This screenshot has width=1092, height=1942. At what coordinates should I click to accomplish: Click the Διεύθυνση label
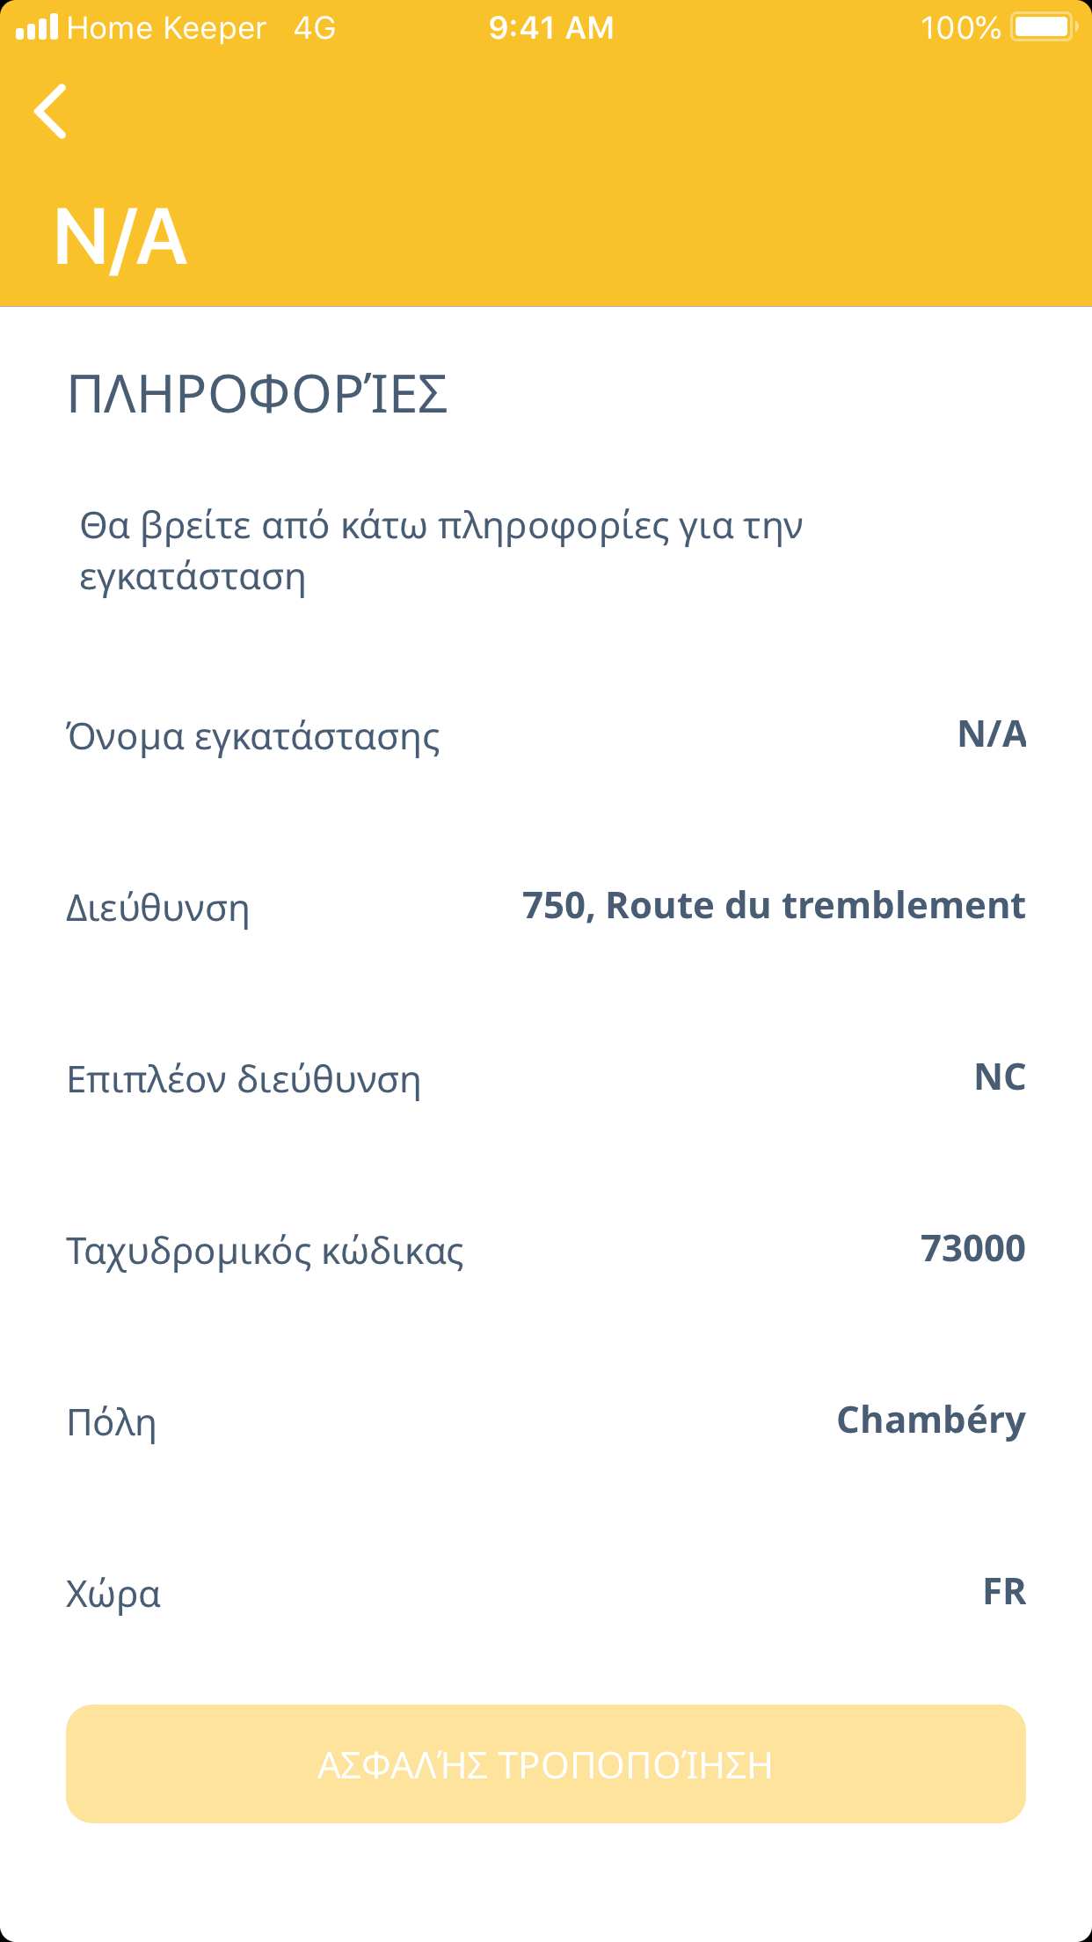point(158,908)
